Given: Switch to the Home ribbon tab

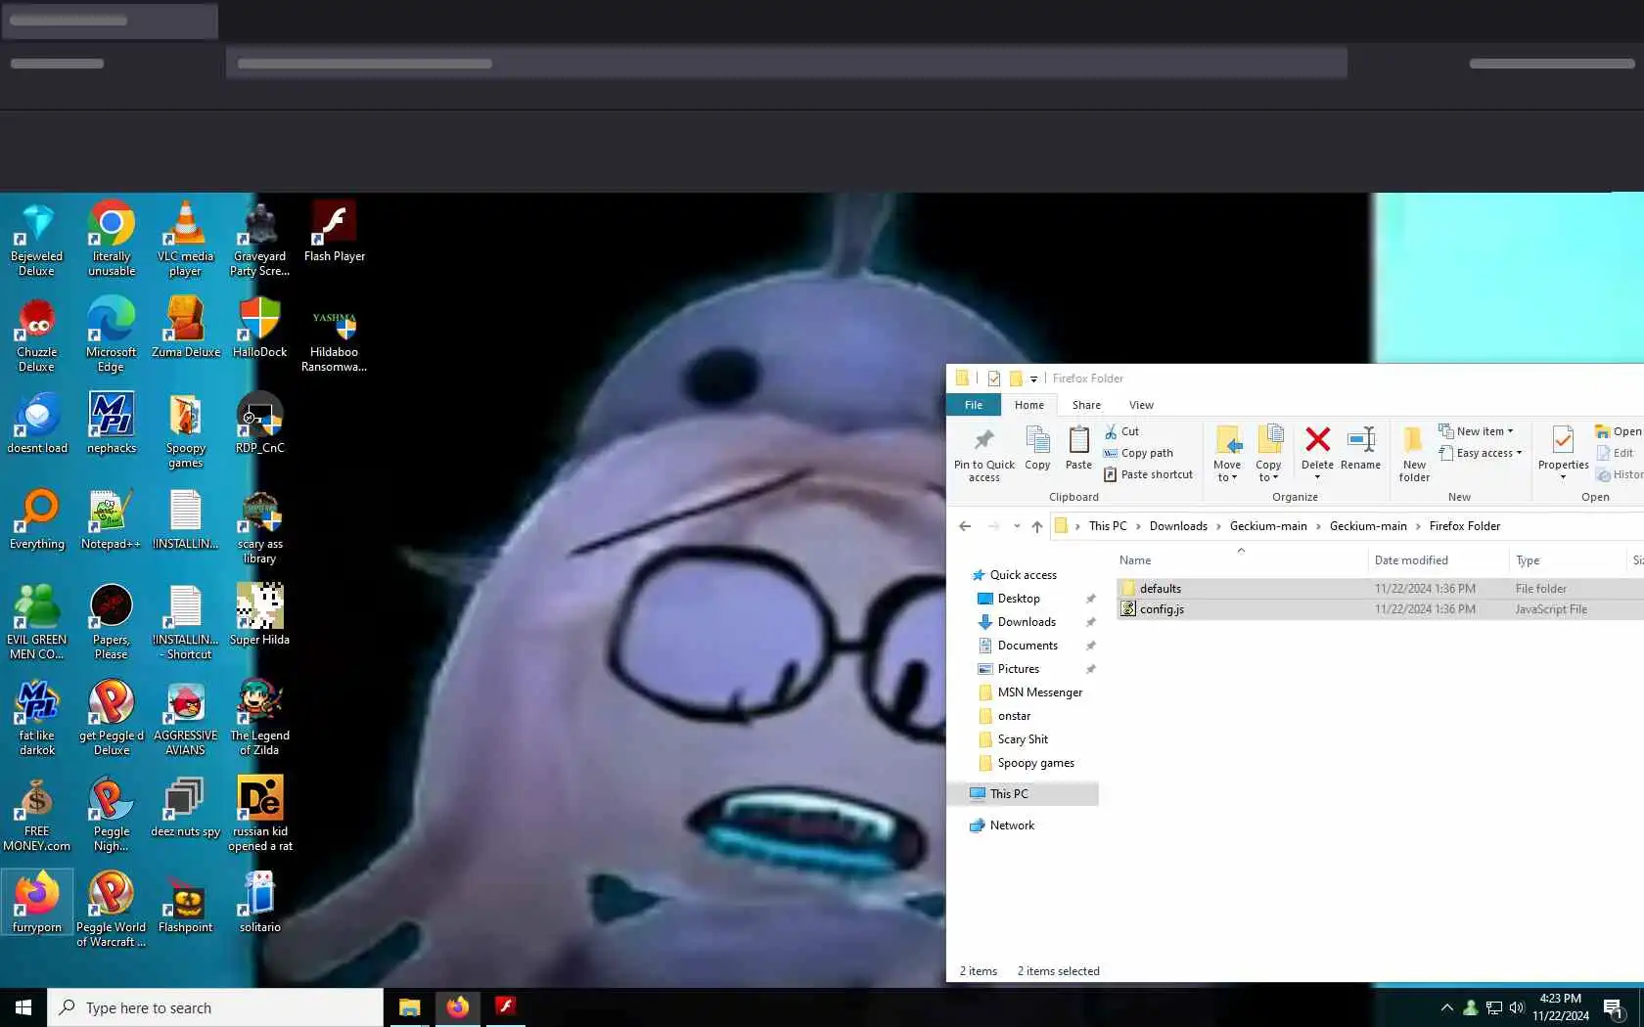Looking at the screenshot, I should click(1029, 405).
